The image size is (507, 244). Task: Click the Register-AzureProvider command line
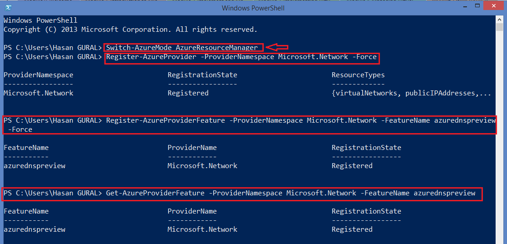point(241,57)
